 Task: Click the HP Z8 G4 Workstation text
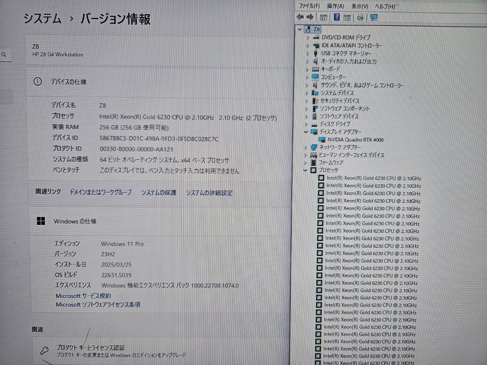58,55
